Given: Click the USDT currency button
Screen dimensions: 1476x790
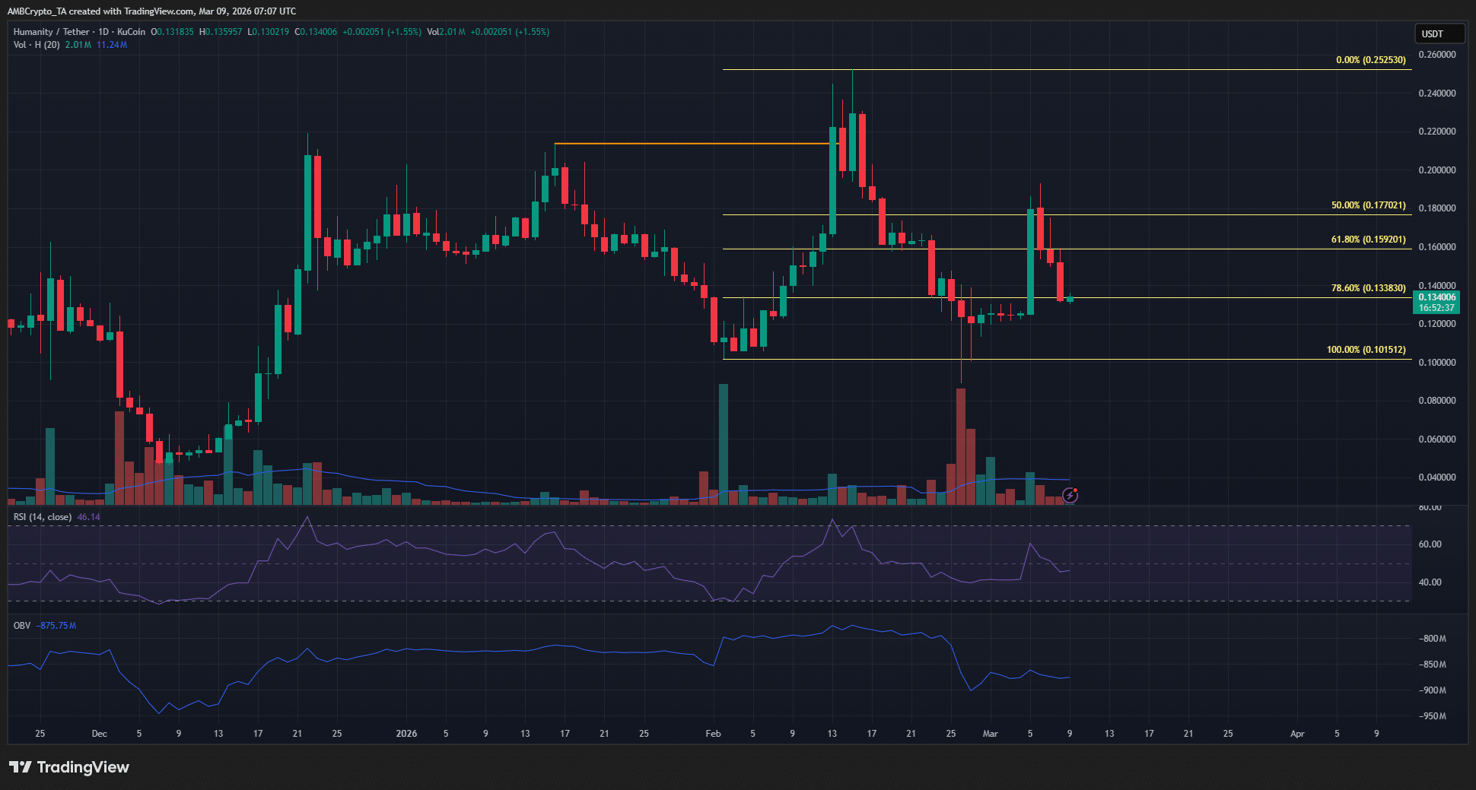Looking at the screenshot, I should point(1439,33).
